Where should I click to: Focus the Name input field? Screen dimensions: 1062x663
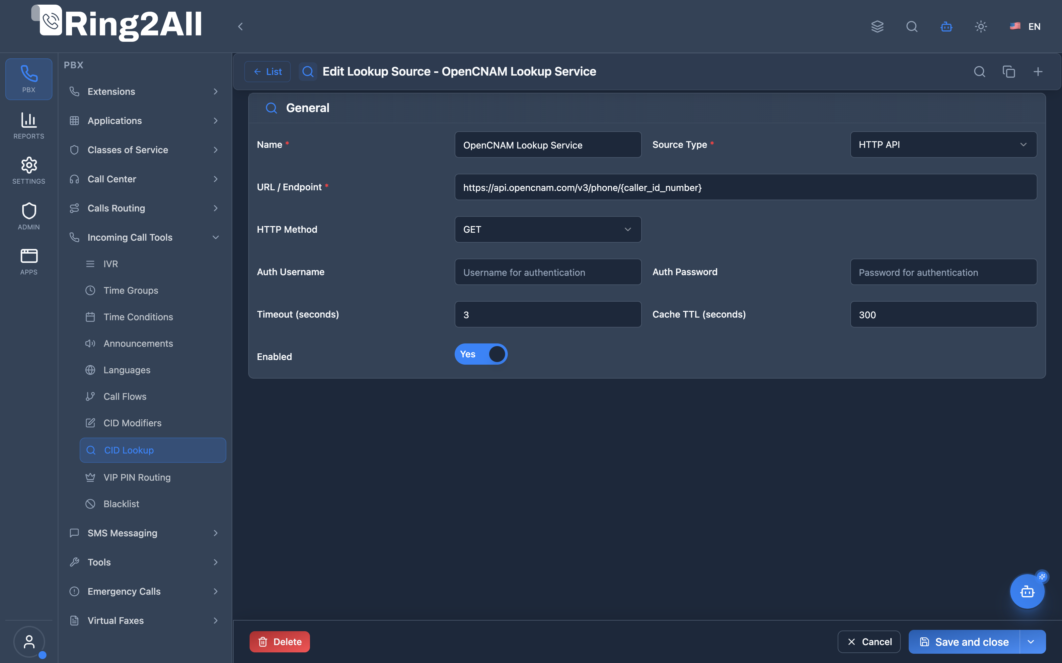pos(548,145)
